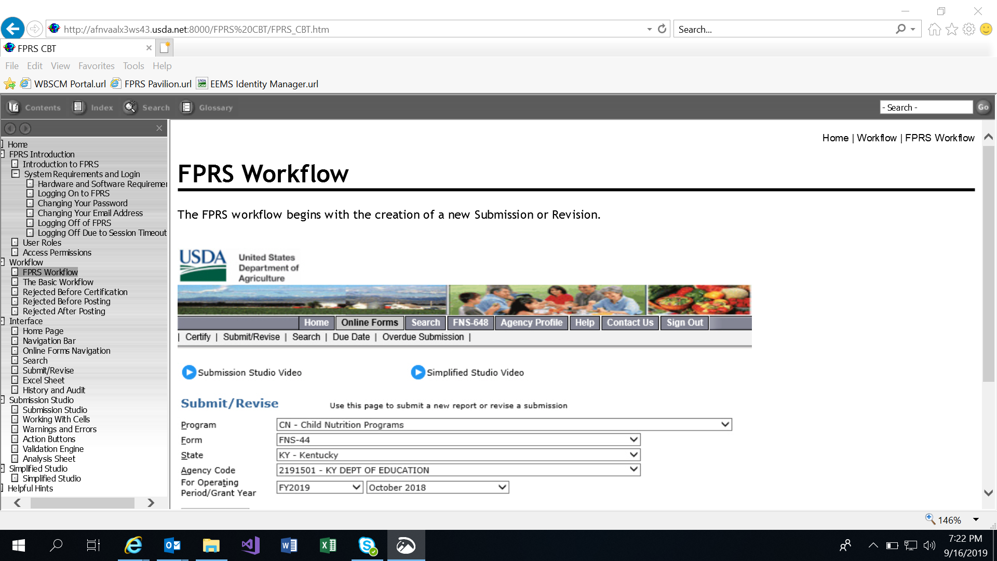The width and height of the screenshot is (997, 561).
Task: Open the Favorites menu
Action: 96,66
